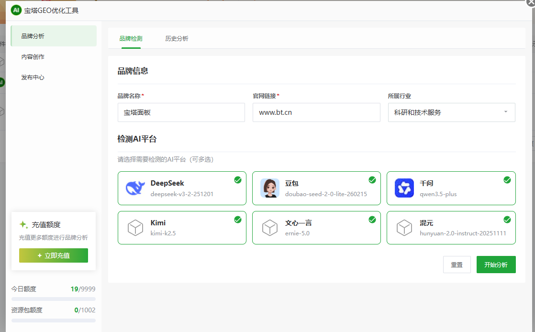
Task: Uncheck the 混元 platform checkmark
Action: (507, 220)
